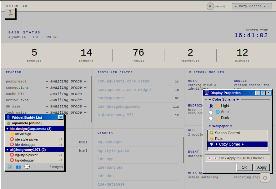
Task: Open the Cozy Corner theme dropdown
Action: click(x=252, y=6)
